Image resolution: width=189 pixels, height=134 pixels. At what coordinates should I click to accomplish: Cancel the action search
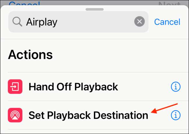point(167,22)
